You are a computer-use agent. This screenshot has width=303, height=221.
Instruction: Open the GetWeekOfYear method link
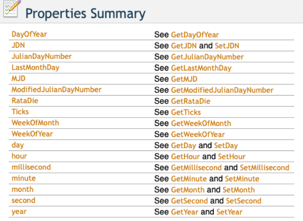(198, 134)
